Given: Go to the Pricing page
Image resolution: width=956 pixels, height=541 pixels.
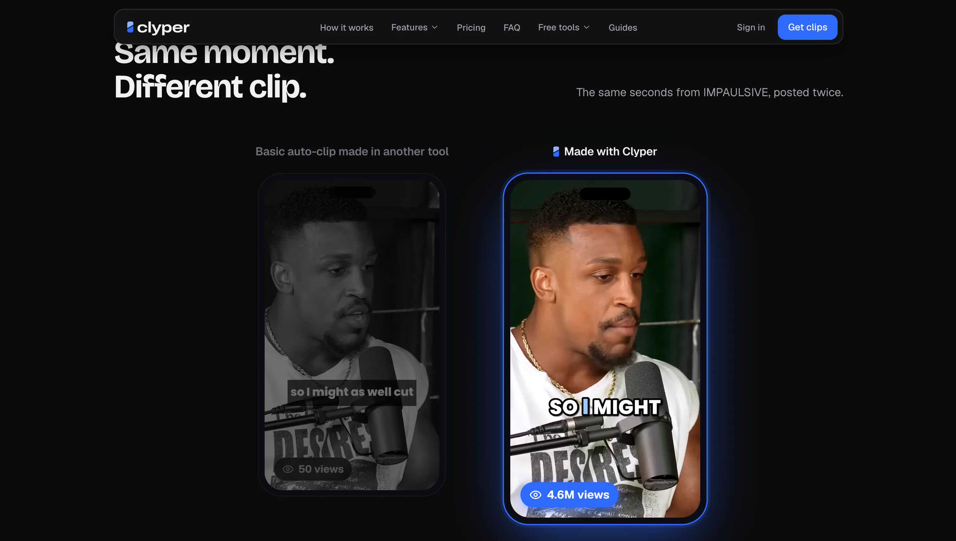Looking at the screenshot, I should click(x=471, y=28).
